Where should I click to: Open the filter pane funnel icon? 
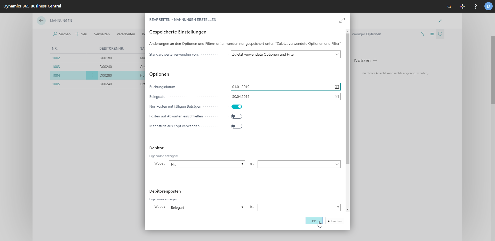coord(423,34)
